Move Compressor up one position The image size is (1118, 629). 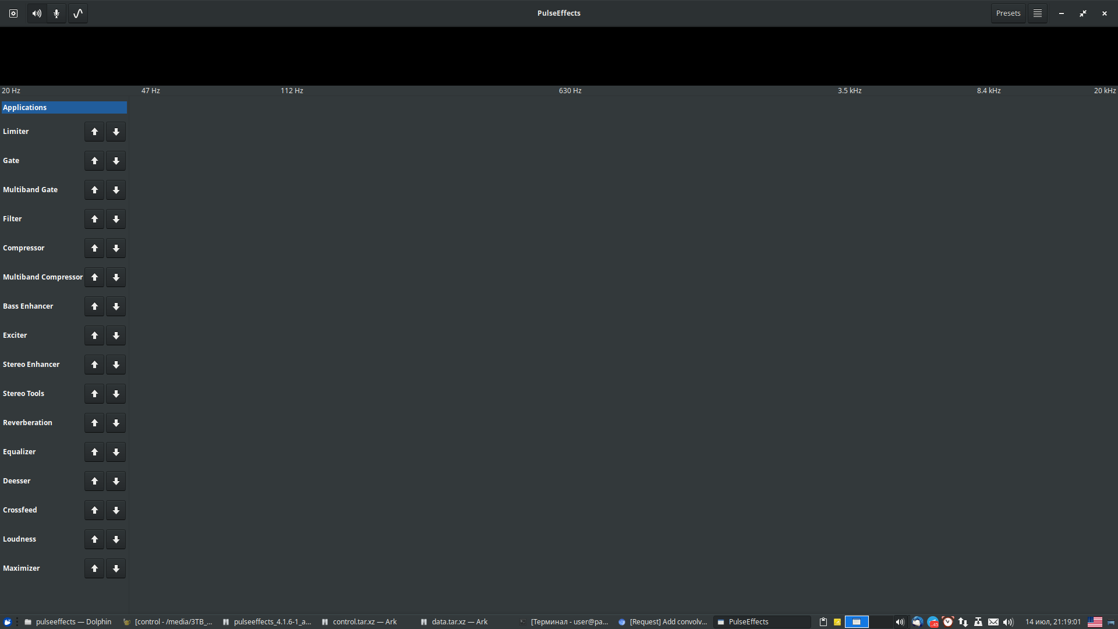(94, 248)
